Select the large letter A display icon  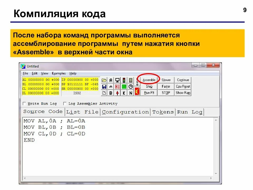(x=111, y=80)
